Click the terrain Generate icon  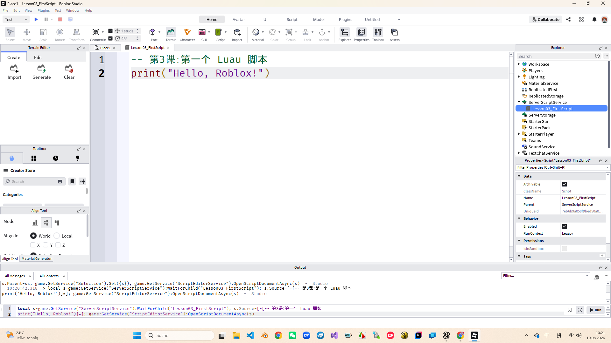42,72
